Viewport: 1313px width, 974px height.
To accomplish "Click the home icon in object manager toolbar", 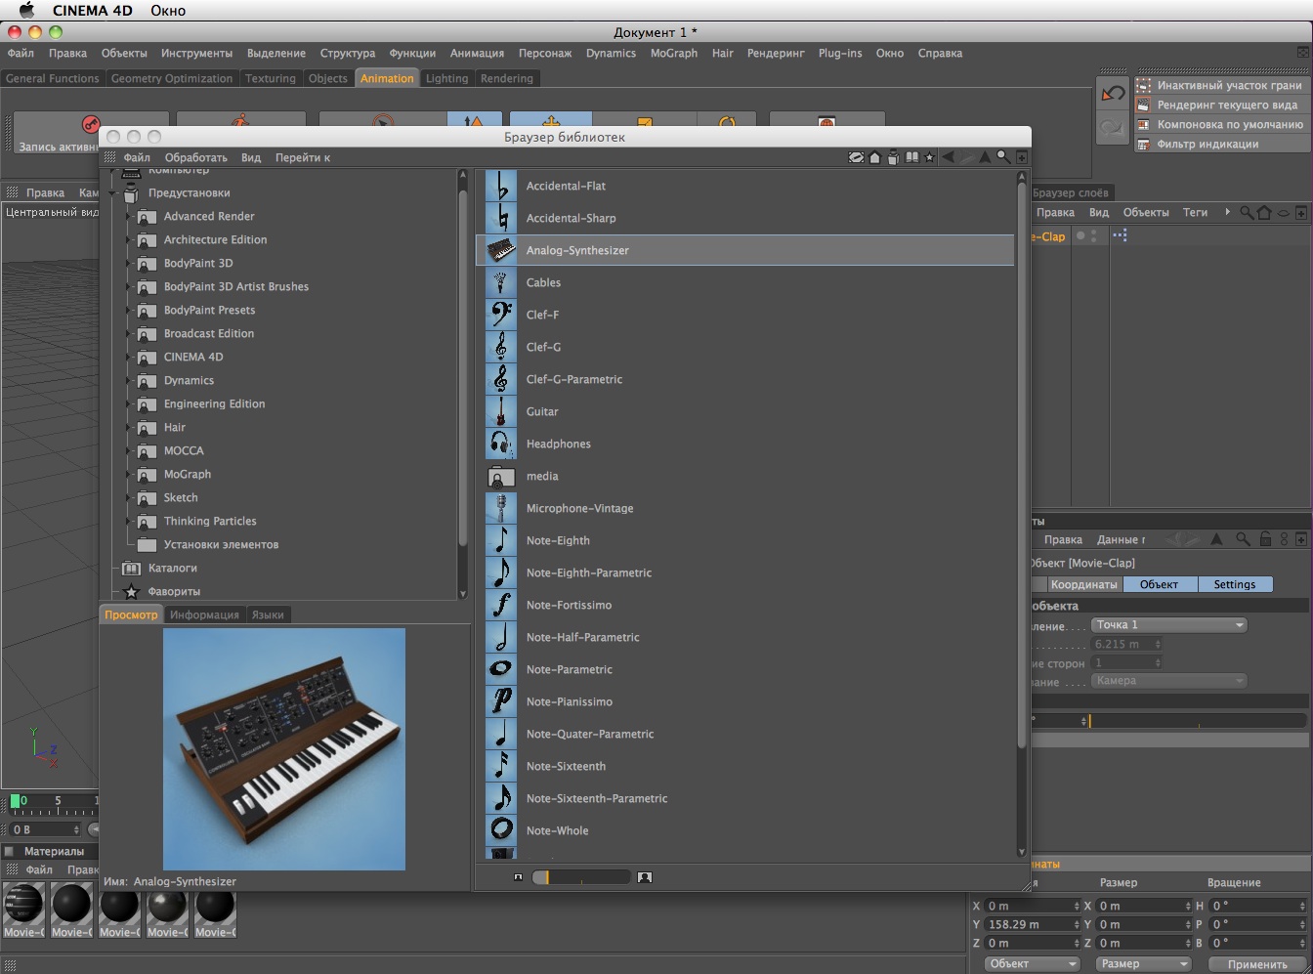I will point(1264,212).
